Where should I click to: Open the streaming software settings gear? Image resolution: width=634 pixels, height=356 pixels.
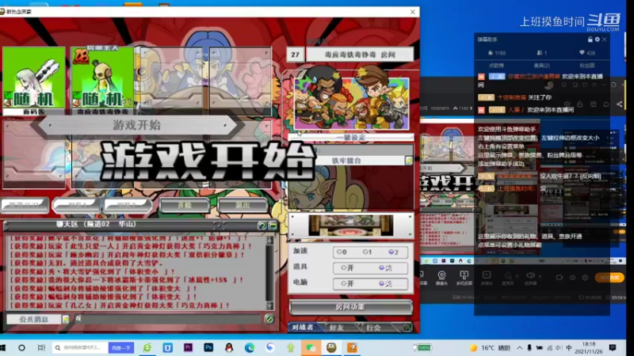point(585,278)
